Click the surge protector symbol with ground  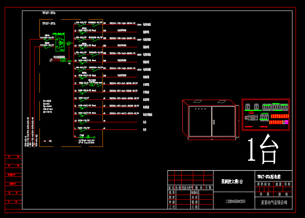(88, 137)
